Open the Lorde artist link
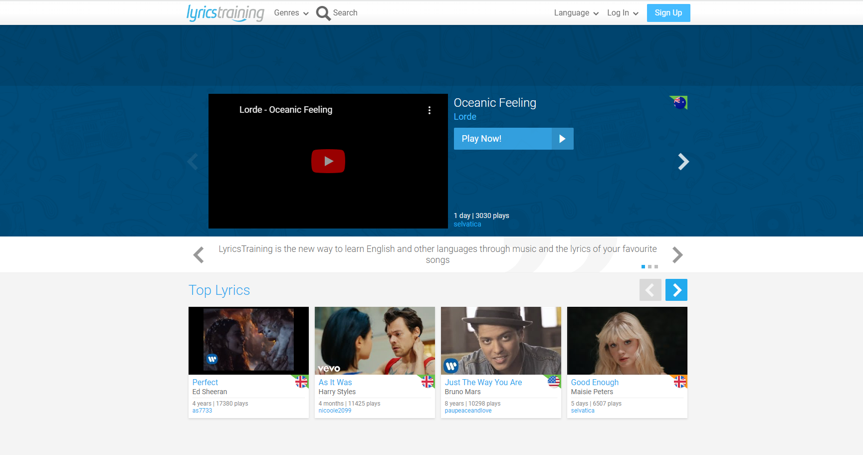The height and width of the screenshot is (455, 863). coord(465,117)
